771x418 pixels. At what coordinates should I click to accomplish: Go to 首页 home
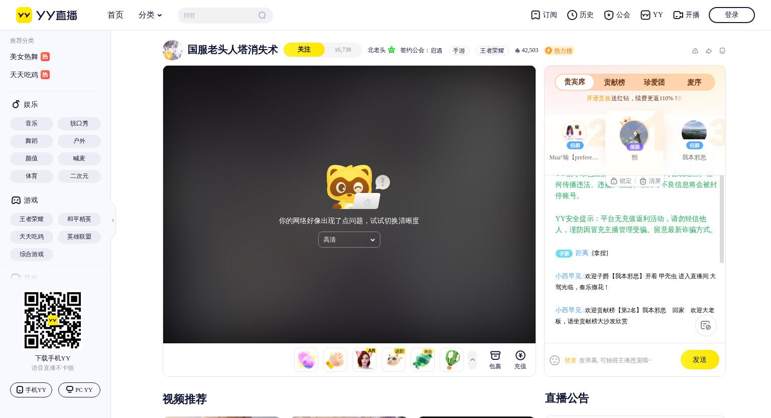pos(115,15)
